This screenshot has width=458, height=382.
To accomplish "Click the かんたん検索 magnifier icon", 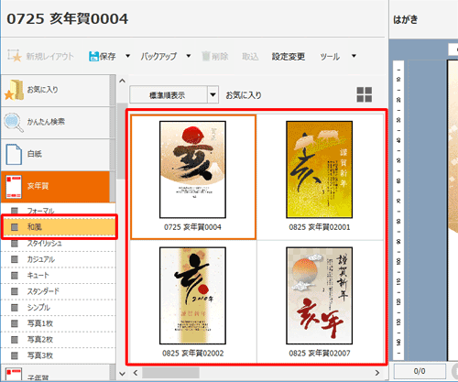I will click(14, 123).
